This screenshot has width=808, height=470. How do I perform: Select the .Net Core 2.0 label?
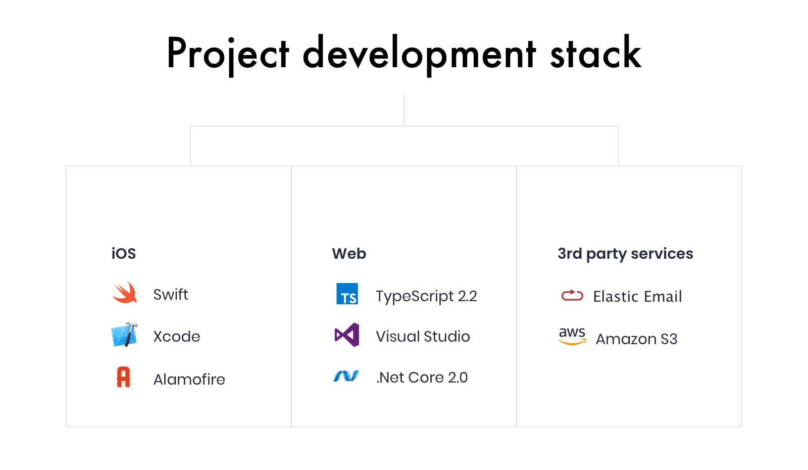[422, 378]
